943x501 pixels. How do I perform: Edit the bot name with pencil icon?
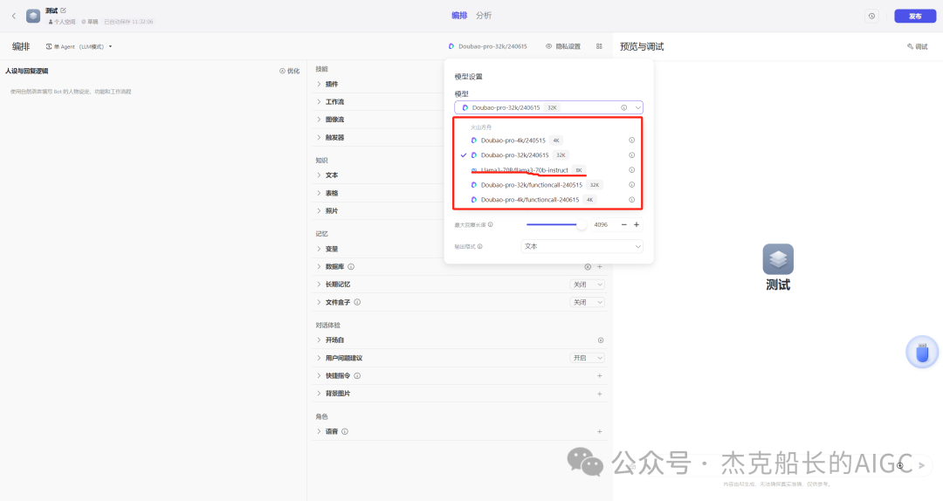pos(63,10)
